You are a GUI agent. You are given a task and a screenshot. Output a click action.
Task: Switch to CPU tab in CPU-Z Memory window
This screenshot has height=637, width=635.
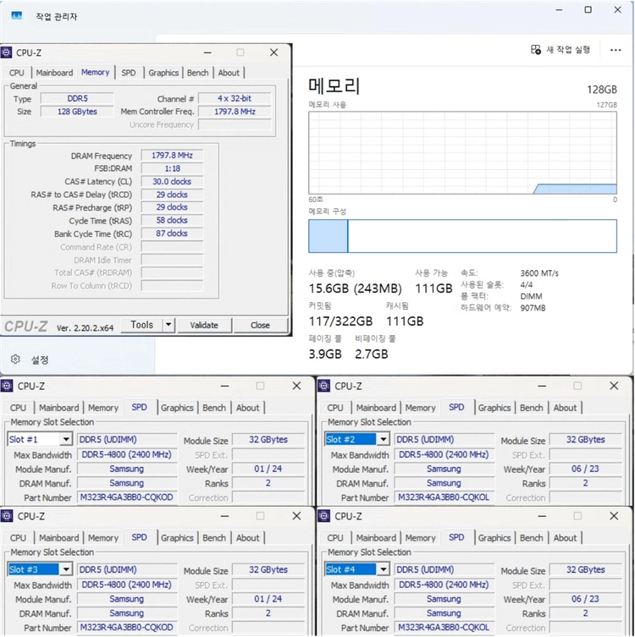[17, 73]
